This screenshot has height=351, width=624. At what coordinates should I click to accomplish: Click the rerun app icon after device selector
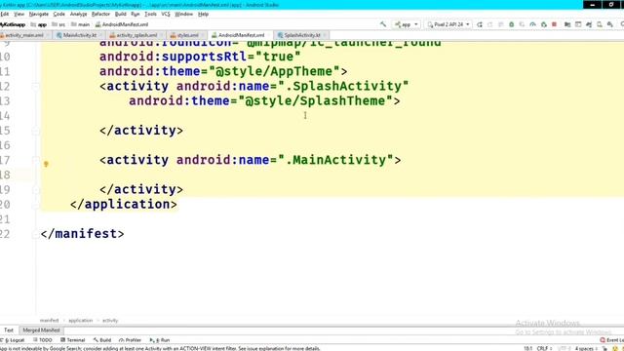pyautogui.click(x=480, y=24)
